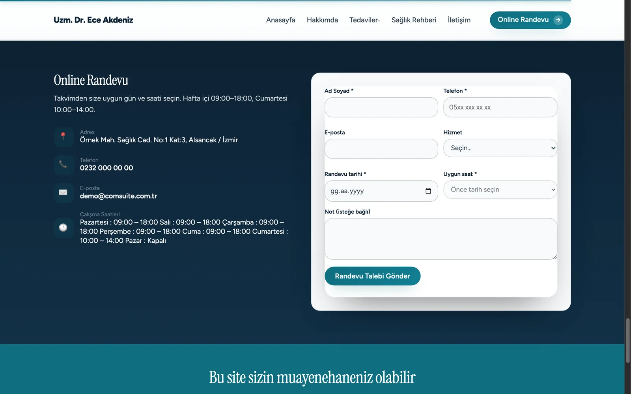The image size is (631, 394).
Task: Go to Anasayfa in the navigation
Action: tap(281, 20)
